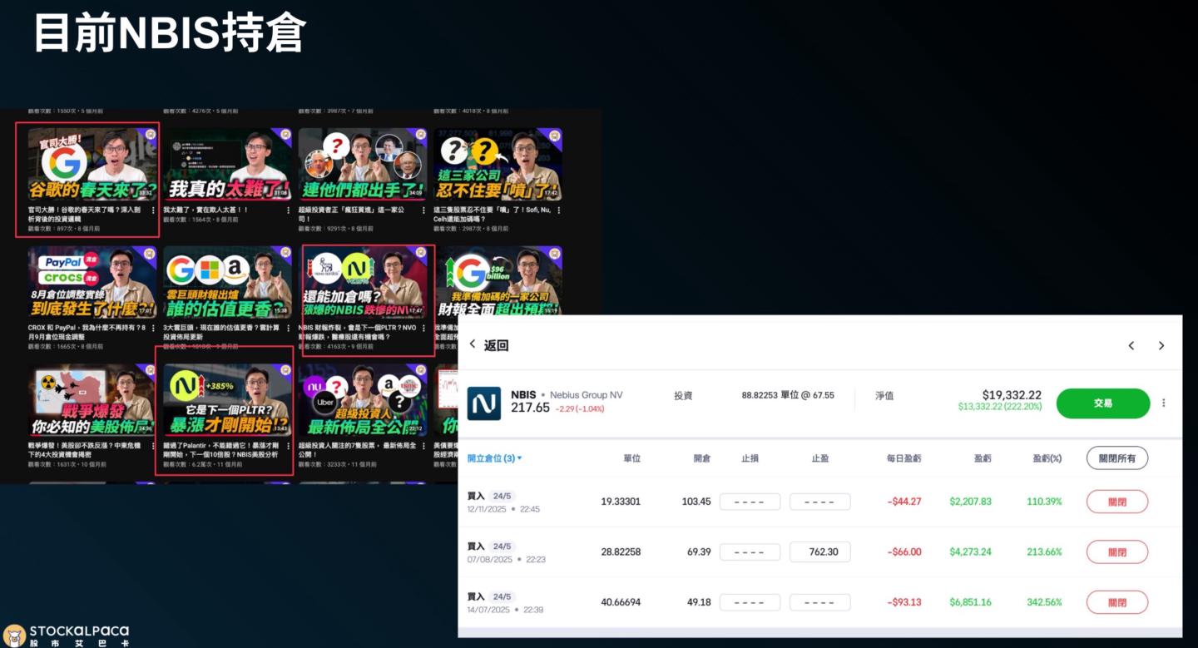Go to the previous holding with the left chevron

pyautogui.click(x=1131, y=346)
